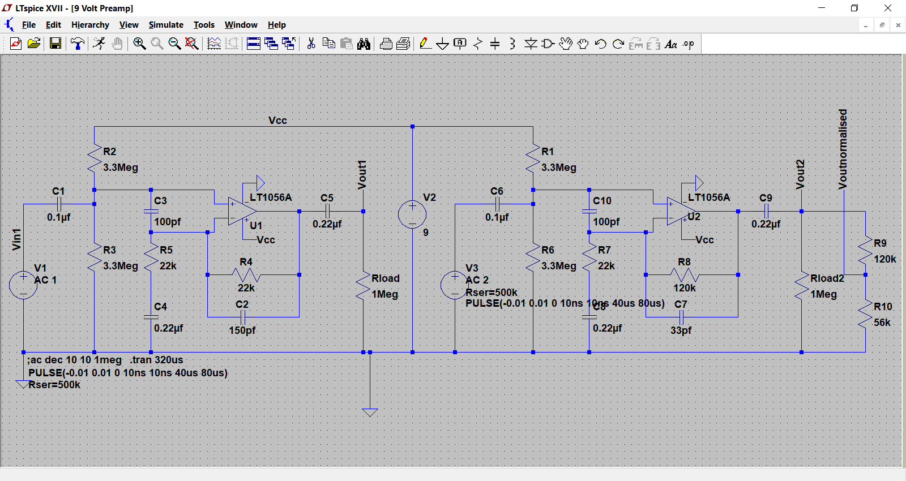
Task: Open the Help menu
Action: pyautogui.click(x=277, y=25)
